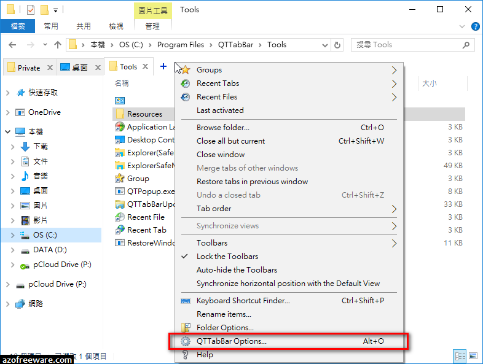
Task: Click the QTTabBar Options gear icon
Action: [186, 341]
